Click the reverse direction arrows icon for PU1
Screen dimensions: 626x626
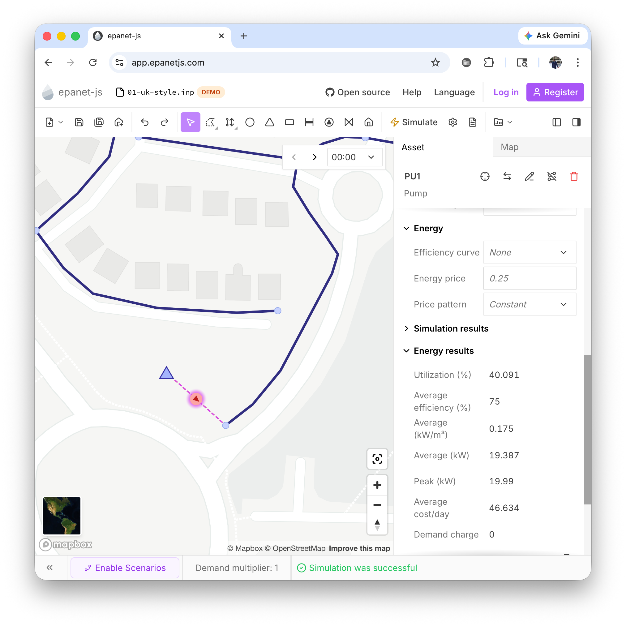507,176
